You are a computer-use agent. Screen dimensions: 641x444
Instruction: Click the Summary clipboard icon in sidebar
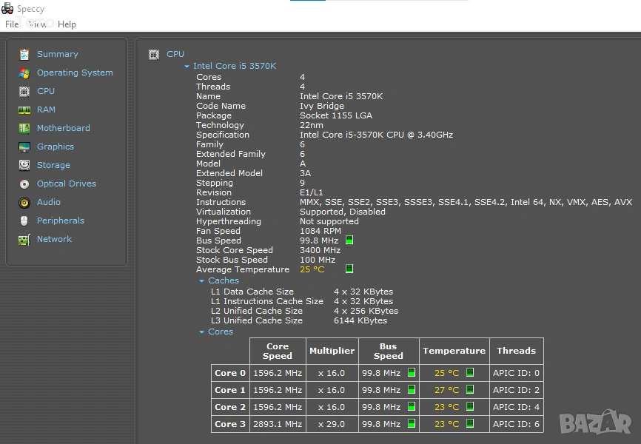pos(24,54)
